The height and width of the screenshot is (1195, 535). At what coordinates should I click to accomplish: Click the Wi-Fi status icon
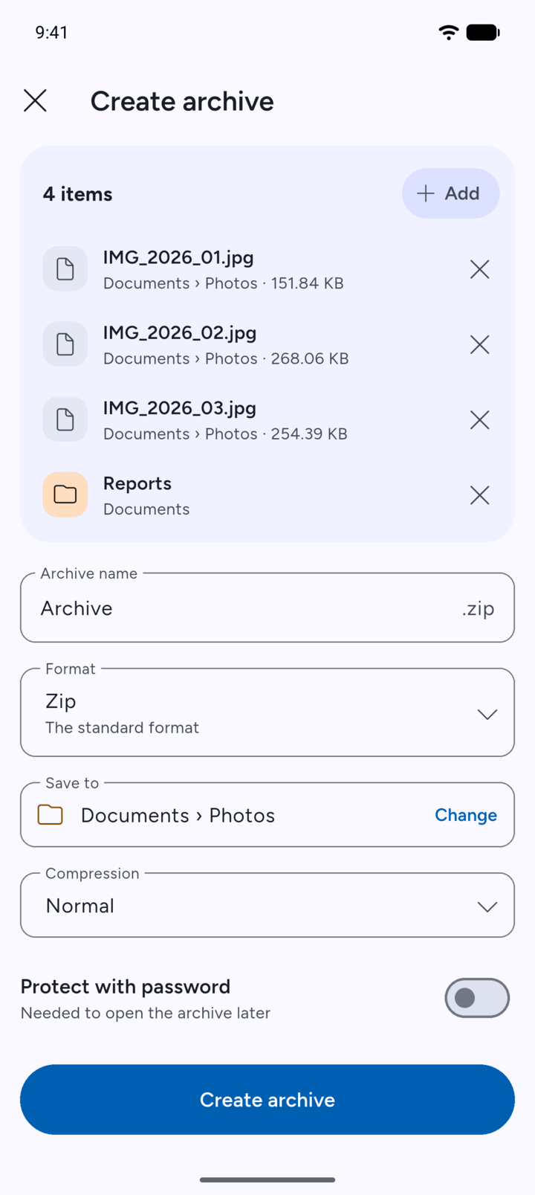coord(449,32)
